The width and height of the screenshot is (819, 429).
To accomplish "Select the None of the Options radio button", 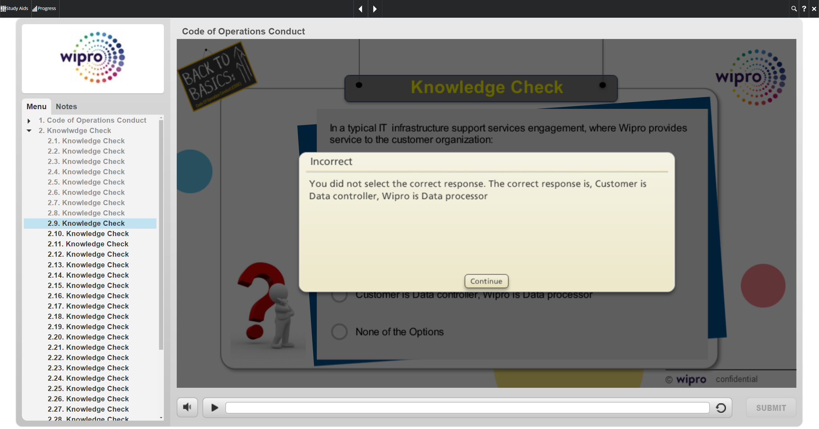I will pyautogui.click(x=339, y=331).
